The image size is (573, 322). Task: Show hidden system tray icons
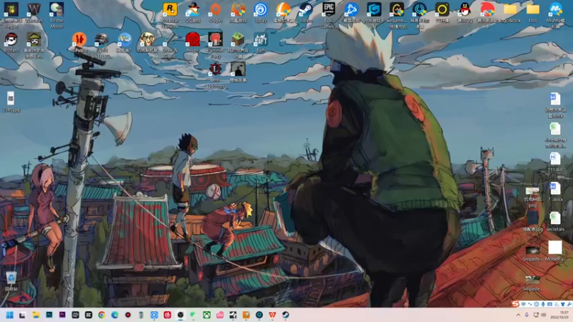[518, 315]
